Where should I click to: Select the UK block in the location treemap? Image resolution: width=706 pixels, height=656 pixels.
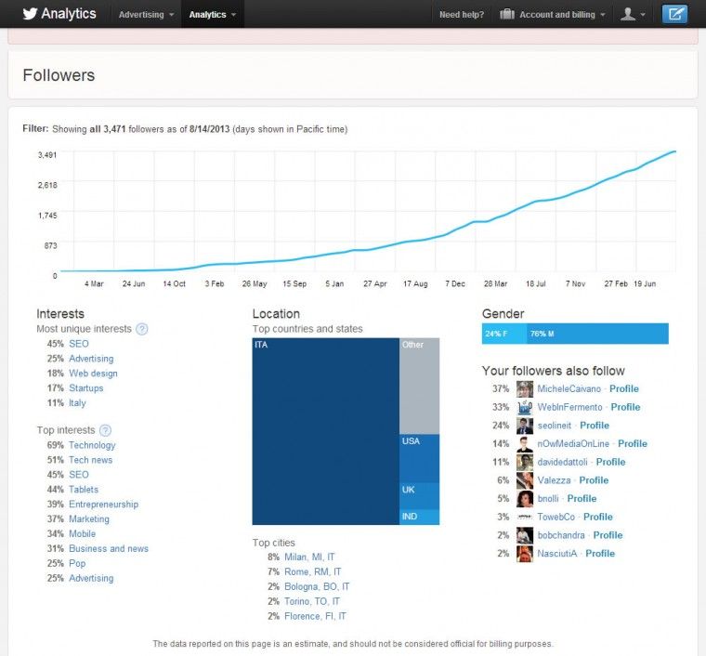[x=419, y=496]
